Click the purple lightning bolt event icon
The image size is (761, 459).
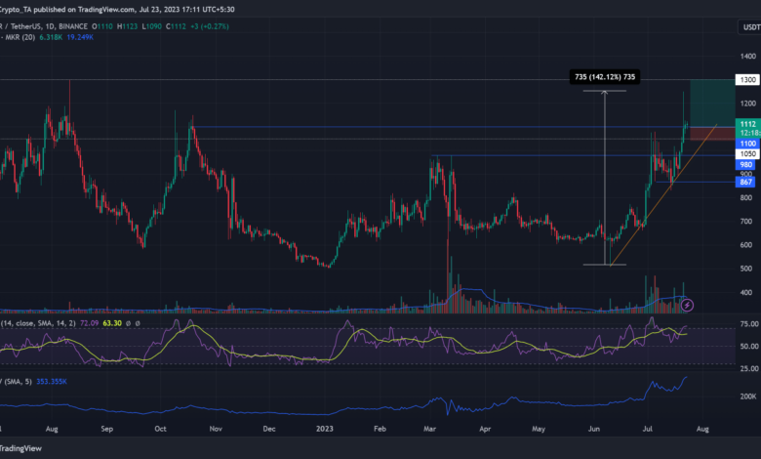(x=687, y=306)
